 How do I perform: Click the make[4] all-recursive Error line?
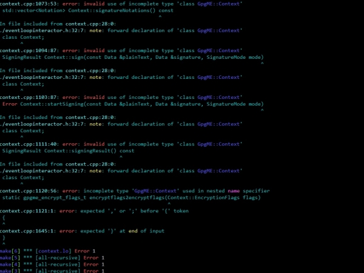pos(52,264)
